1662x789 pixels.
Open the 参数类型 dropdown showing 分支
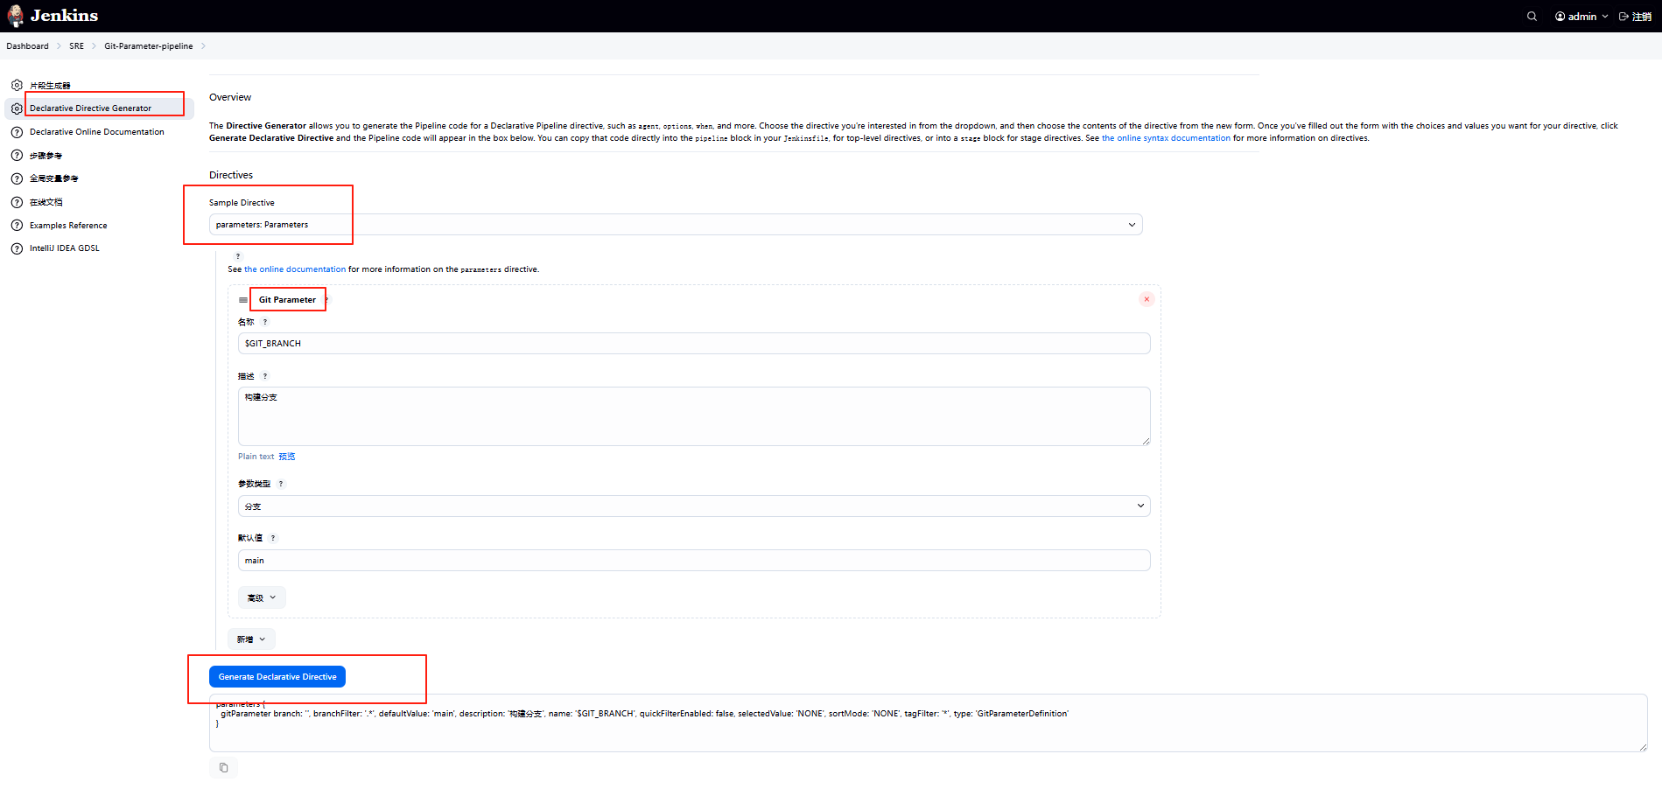(x=694, y=506)
